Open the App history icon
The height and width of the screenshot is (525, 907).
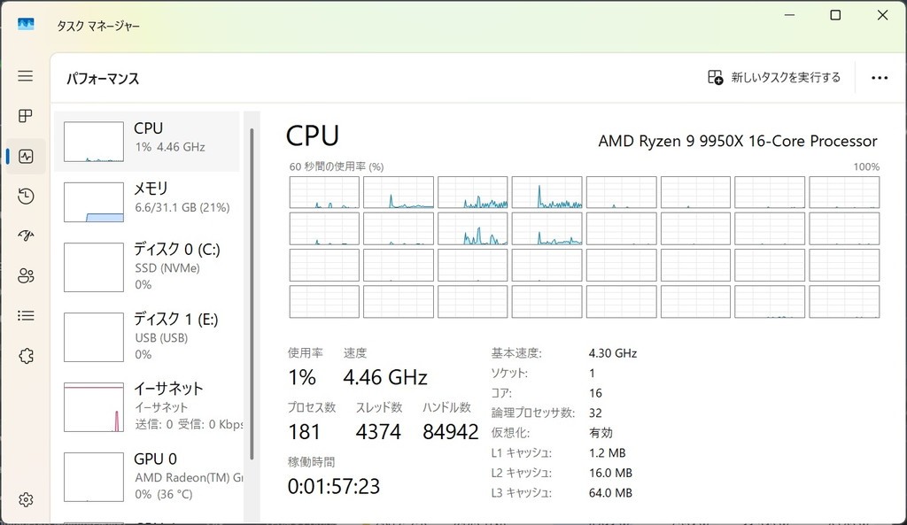tap(25, 197)
